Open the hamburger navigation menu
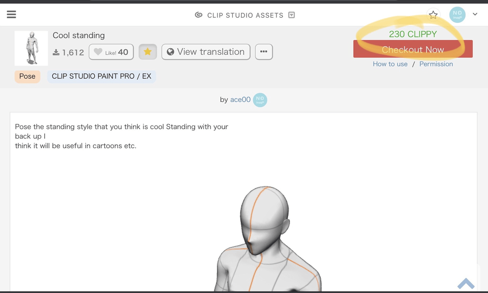Image resolution: width=488 pixels, height=293 pixels. click(11, 14)
